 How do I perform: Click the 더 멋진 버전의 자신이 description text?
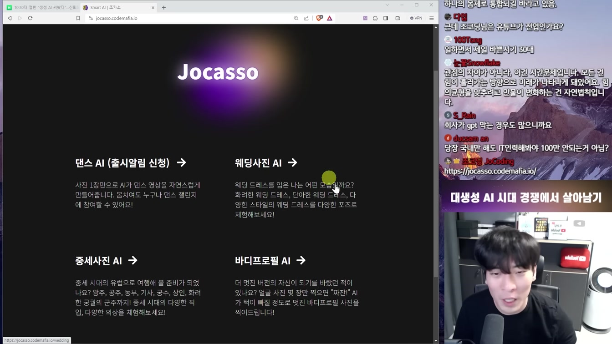pyautogui.click(x=297, y=298)
